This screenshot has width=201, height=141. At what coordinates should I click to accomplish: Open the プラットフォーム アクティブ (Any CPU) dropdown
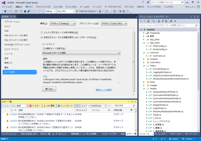[114, 24]
